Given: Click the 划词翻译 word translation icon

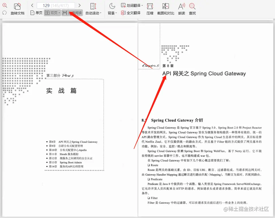Looking at the screenshot, I should [x=123, y=5].
